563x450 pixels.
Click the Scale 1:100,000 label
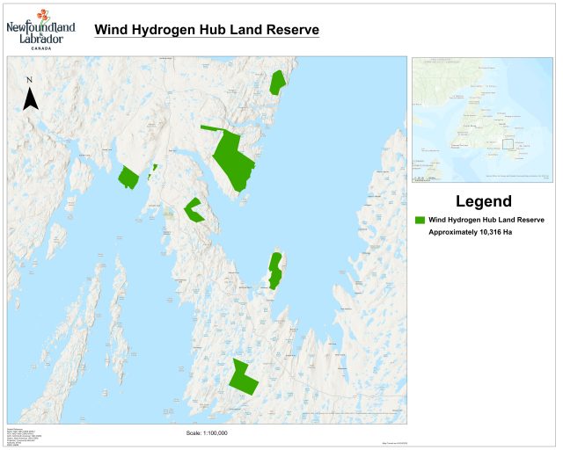[208, 433]
